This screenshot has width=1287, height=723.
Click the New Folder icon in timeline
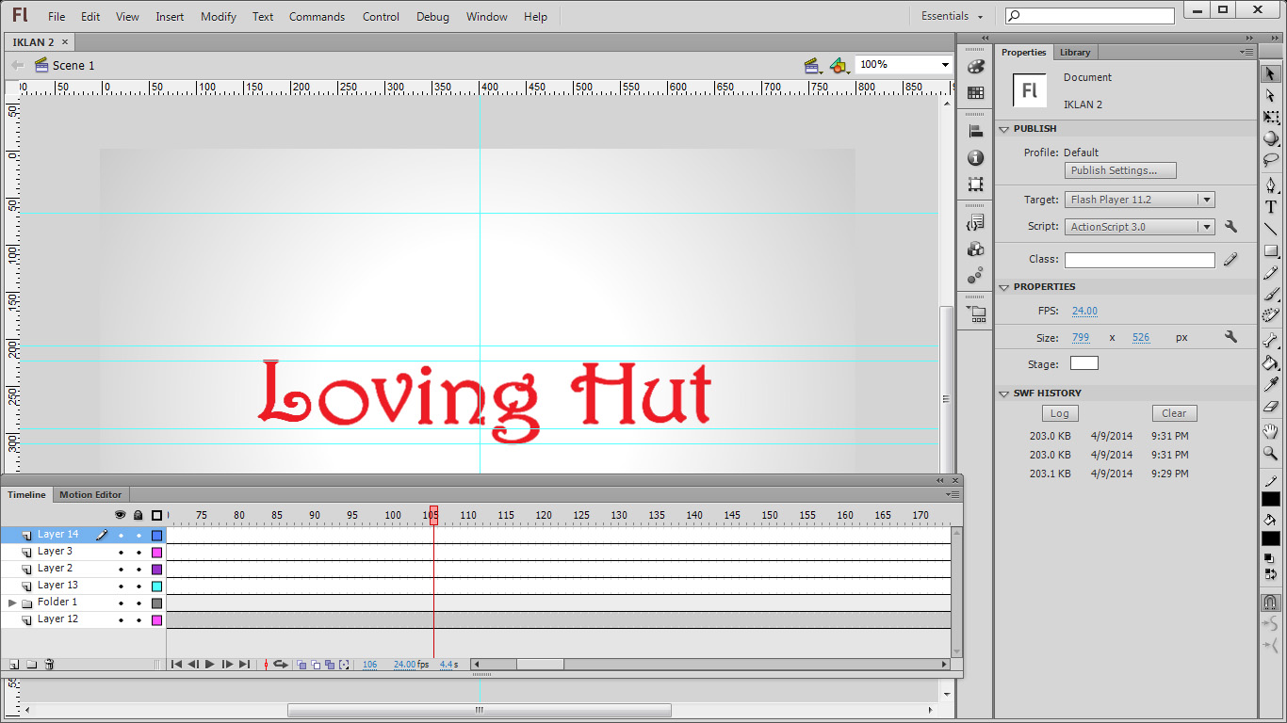pyautogui.click(x=31, y=665)
